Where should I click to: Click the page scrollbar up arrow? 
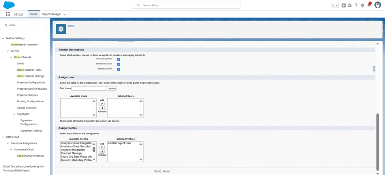click(377, 43)
